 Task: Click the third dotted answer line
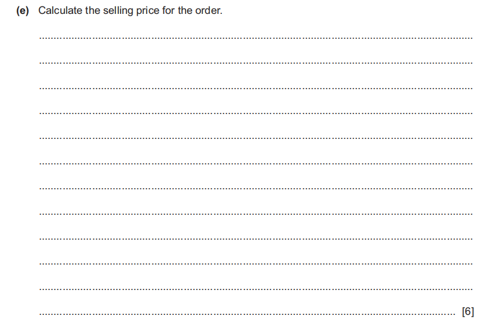coord(255,89)
